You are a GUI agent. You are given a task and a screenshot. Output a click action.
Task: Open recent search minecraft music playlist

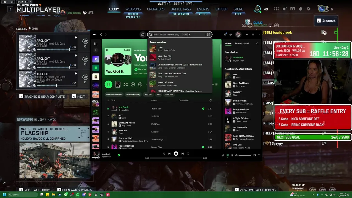[180, 84]
